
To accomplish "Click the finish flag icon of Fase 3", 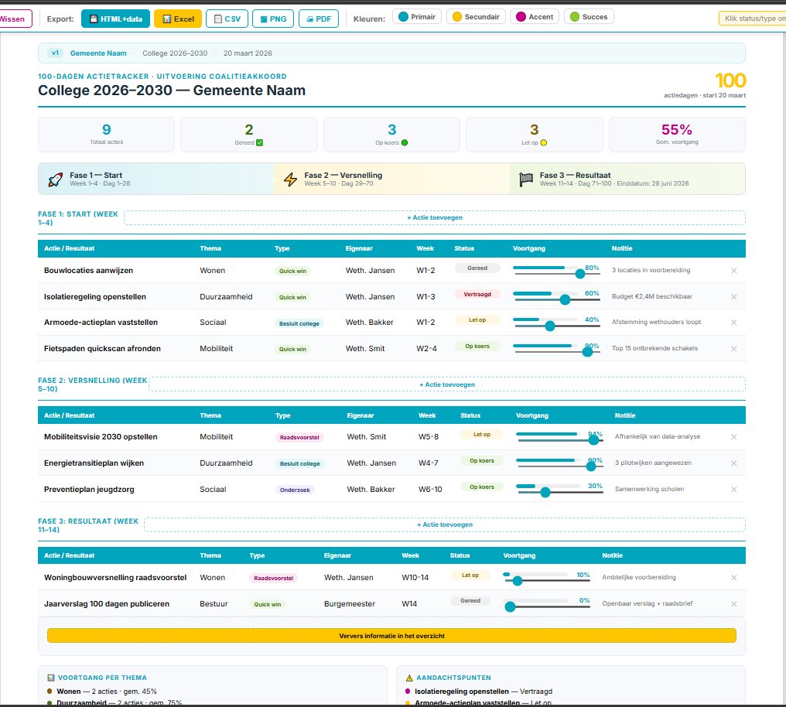I will pyautogui.click(x=525, y=179).
